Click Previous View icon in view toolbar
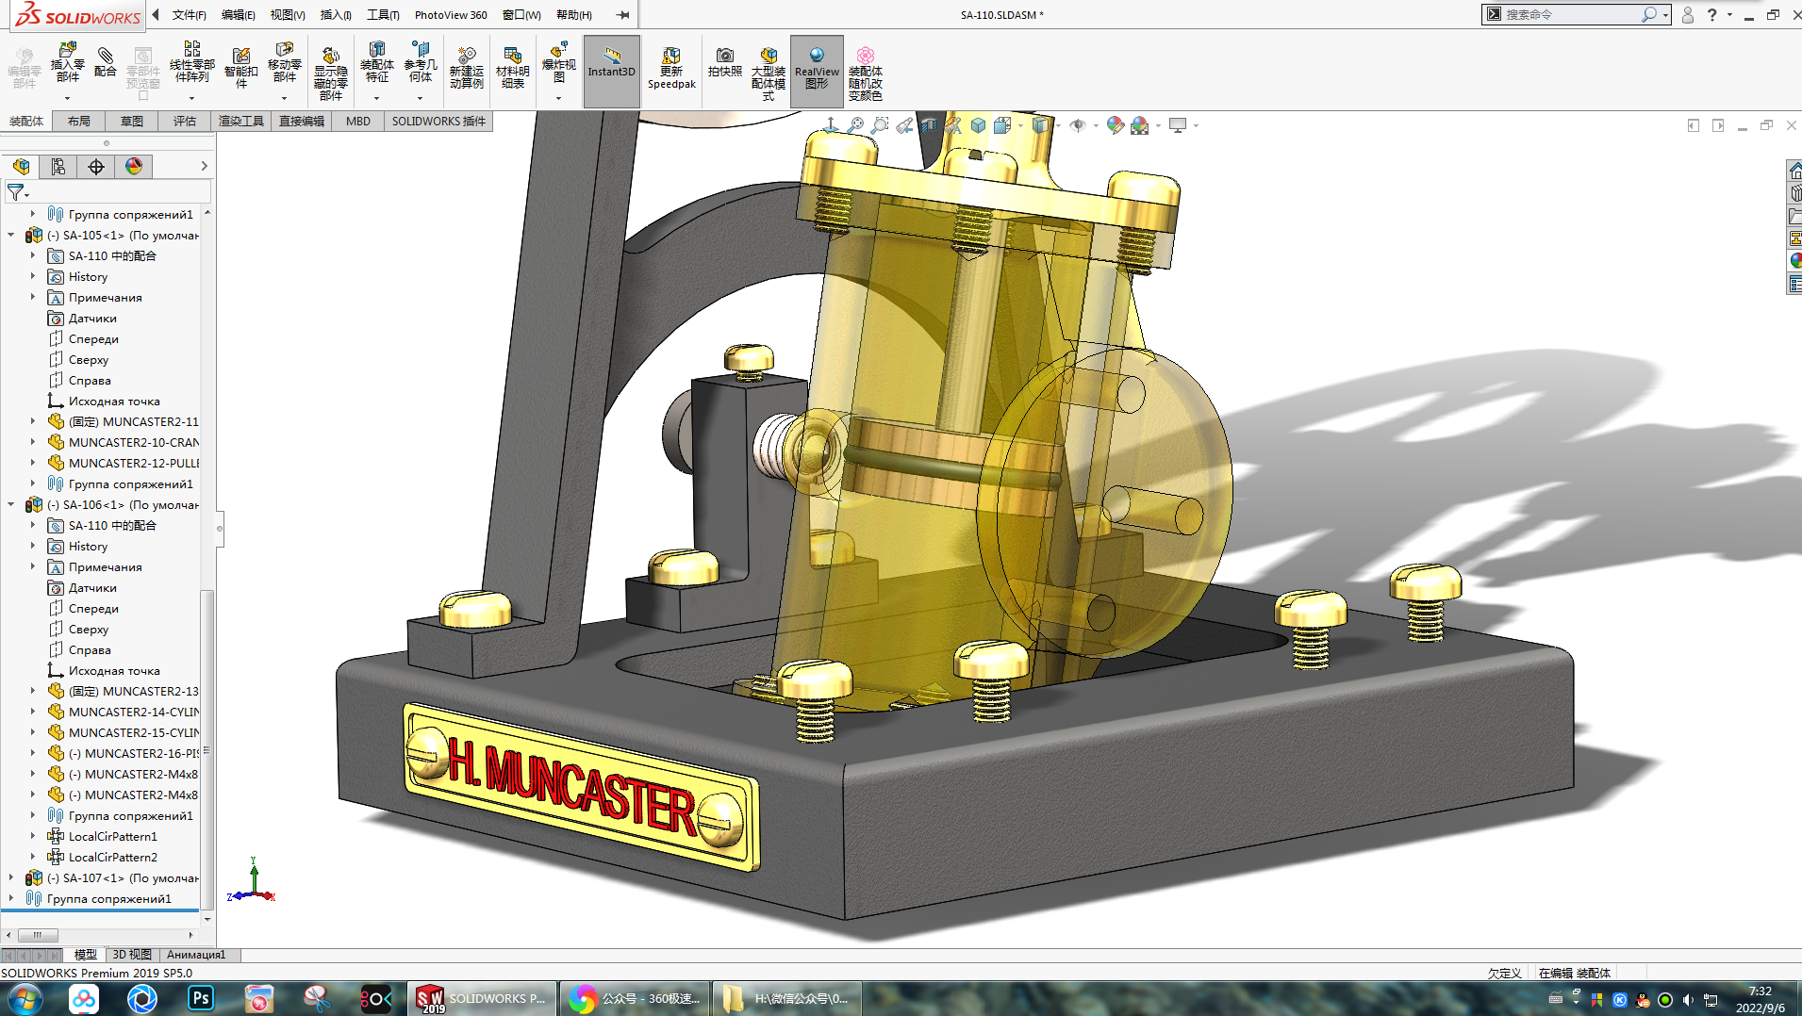1802x1016 pixels. pos(904,125)
